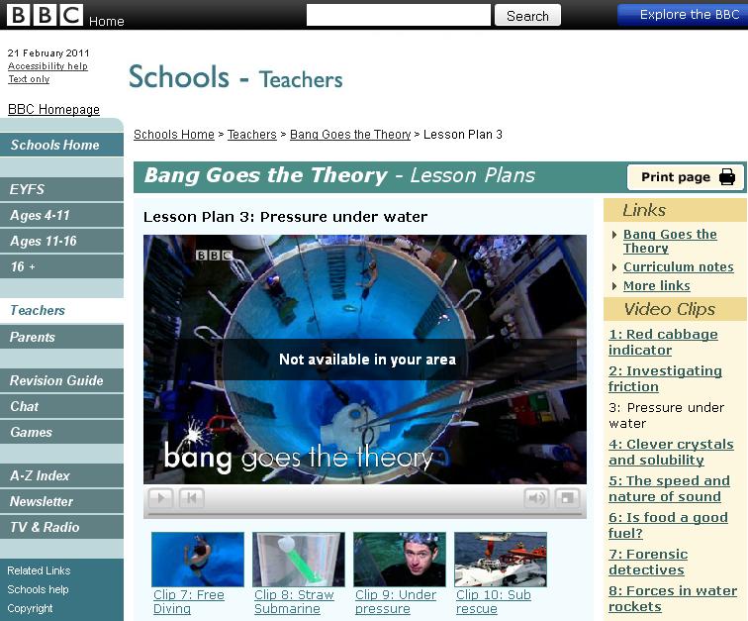Click the Clip 8 Straw Submarine thumbnail
748x621 pixels.
[299, 560]
